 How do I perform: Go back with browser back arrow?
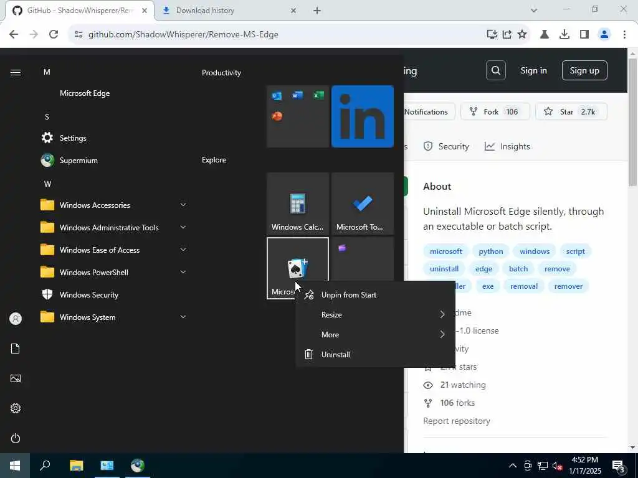(14, 34)
